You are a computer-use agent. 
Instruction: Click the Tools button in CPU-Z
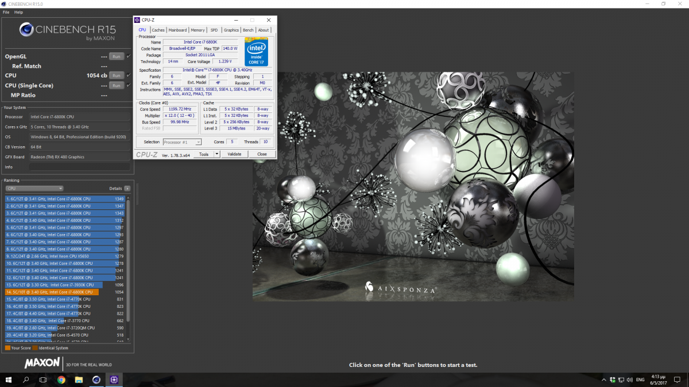click(x=204, y=154)
